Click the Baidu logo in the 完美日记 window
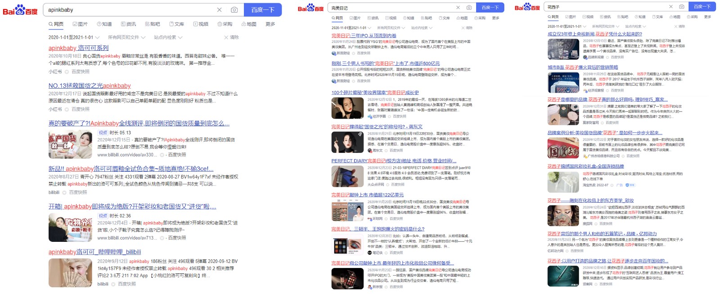 (x=310, y=8)
